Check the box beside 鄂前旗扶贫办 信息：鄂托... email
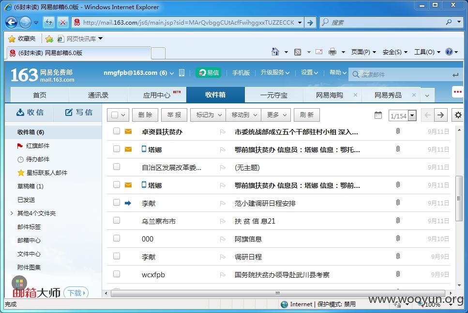 coord(117,149)
